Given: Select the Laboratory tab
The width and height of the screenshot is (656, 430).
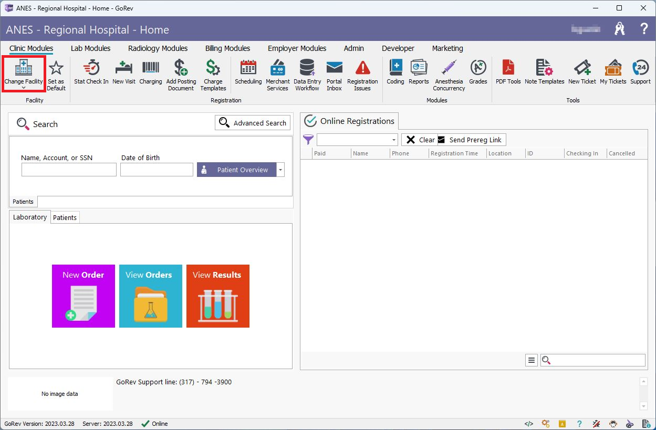Looking at the screenshot, I should [x=30, y=217].
